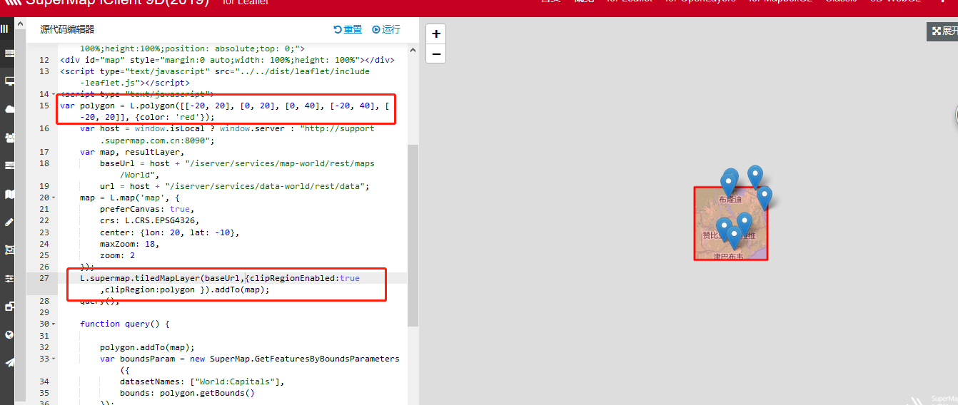Place cursor on 'polygon.addTo(map);' line
The height and width of the screenshot is (405, 958).
147,347
